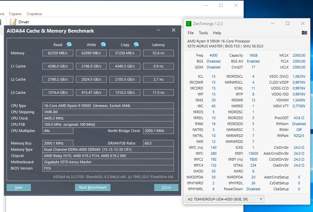313x212 pixels.
Task: Click the L3 Cache latency 11.5 ns value
Action: pyautogui.click(x=158, y=93)
